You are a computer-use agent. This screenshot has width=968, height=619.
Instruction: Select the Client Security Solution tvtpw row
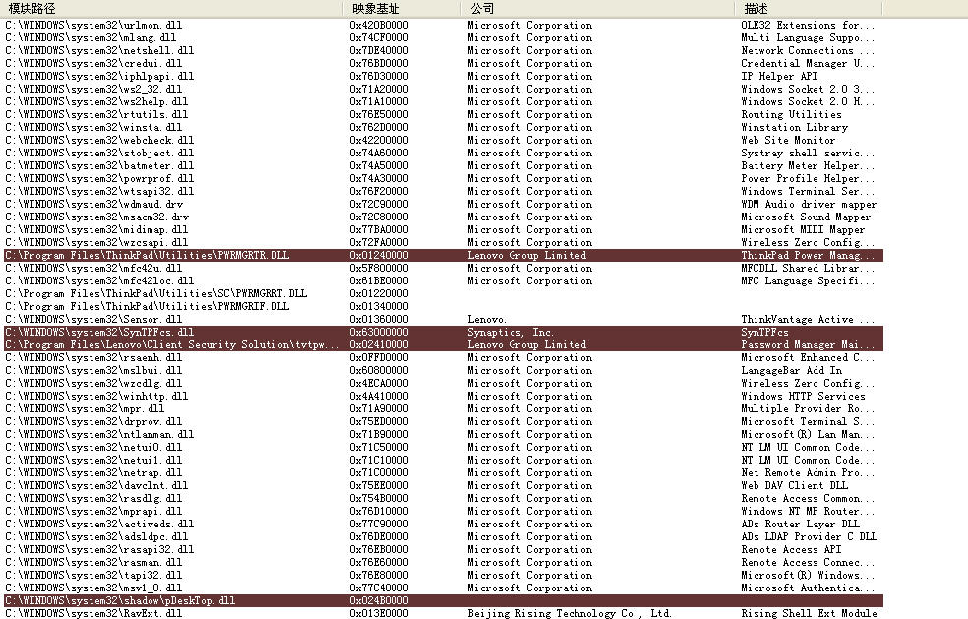(x=444, y=344)
